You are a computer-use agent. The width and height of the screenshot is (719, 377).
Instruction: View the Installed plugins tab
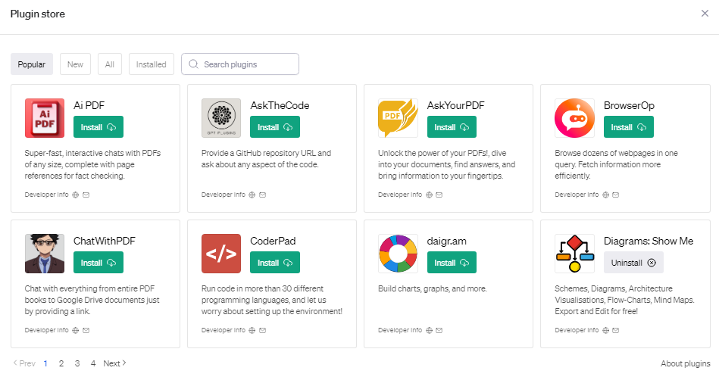point(152,64)
